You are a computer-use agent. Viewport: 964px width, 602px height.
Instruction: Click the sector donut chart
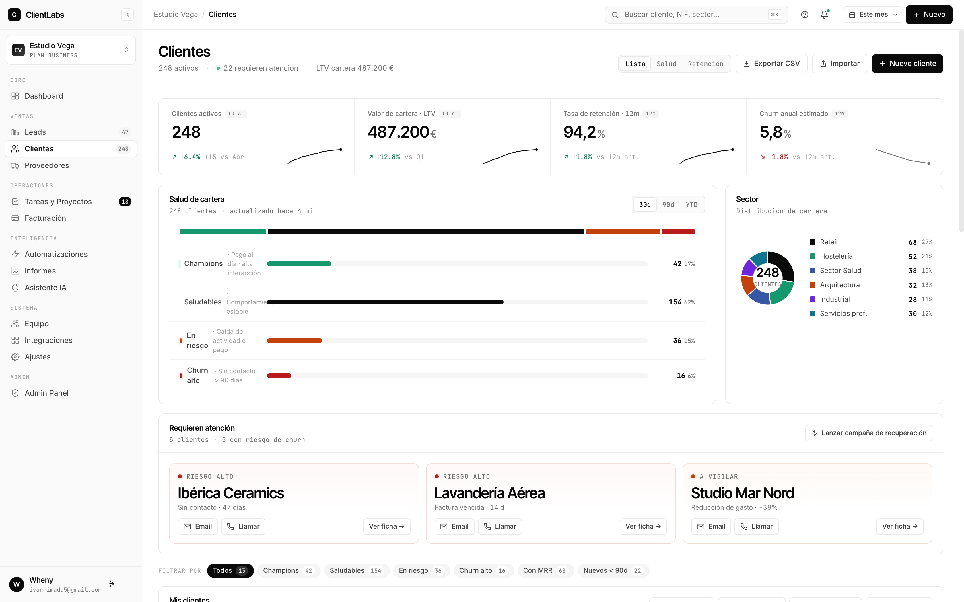tap(768, 278)
